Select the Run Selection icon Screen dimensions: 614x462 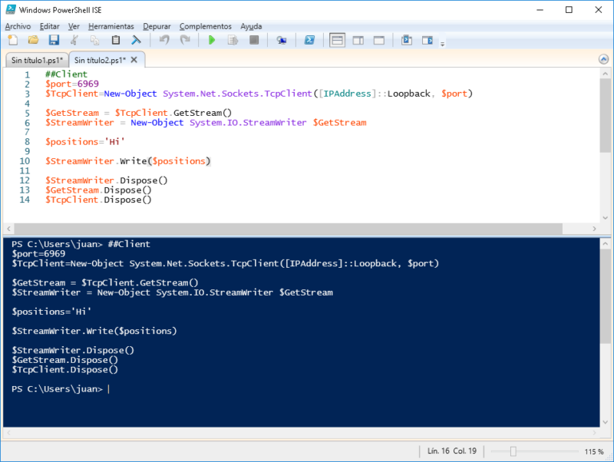(x=233, y=40)
